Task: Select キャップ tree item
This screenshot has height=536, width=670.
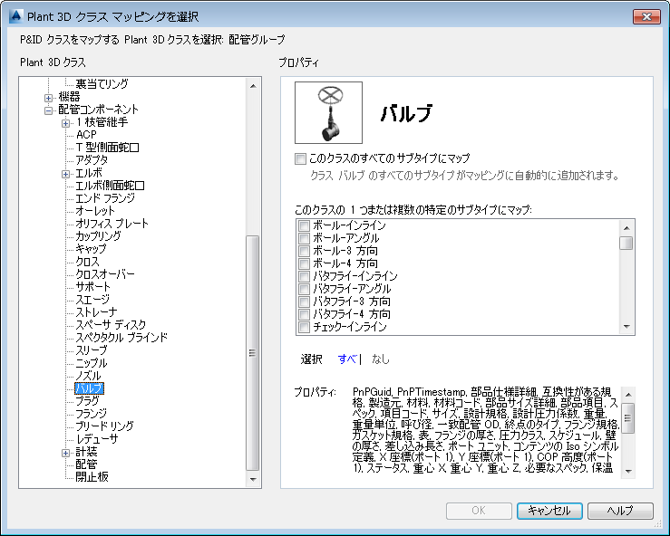Action: (x=91, y=249)
